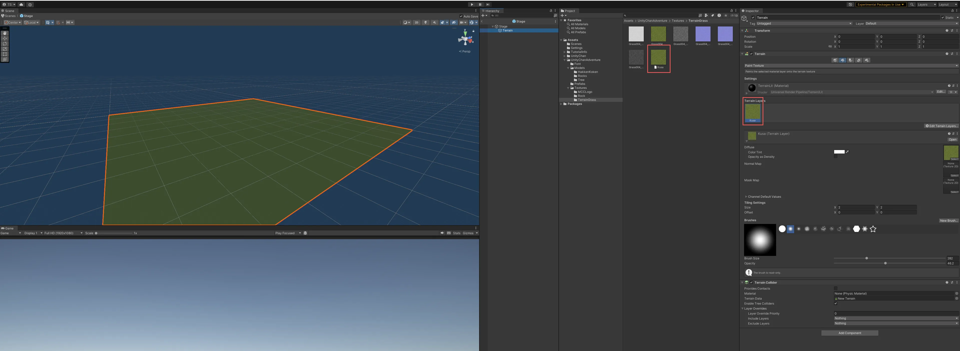The width and height of the screenshot is (960, 351).
Task: Open the Terrain Settings tool icon
Action: point(867,60)
